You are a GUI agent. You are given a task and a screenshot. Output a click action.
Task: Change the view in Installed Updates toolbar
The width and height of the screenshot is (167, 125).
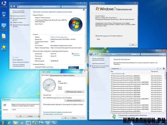point(158,68)
